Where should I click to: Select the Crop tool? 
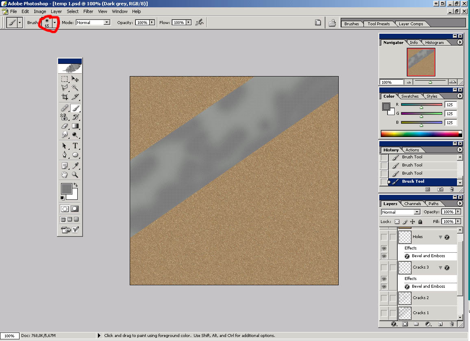click(64, 97)
